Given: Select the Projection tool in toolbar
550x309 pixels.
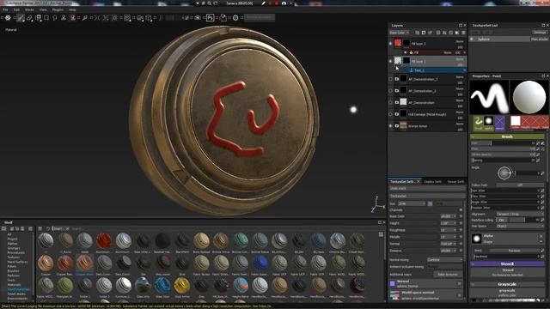Looking at the screenshot, I should (x=38, y=17).
